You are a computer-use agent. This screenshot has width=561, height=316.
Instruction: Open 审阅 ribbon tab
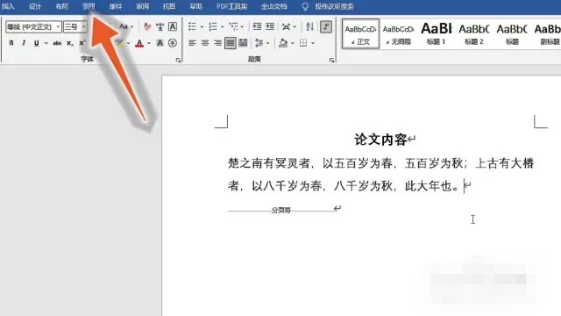pyautogui.click(x=142, y=6)
